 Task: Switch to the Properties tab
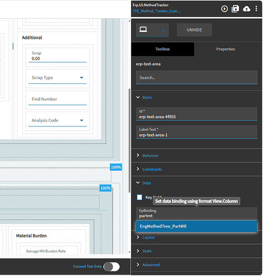[226, 49]
